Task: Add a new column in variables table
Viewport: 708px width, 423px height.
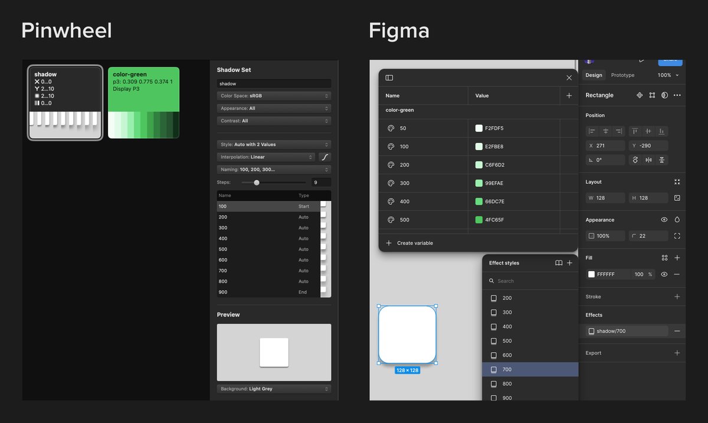Action: [569, 95]
